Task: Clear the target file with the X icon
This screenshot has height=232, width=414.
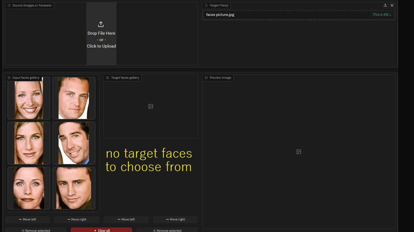Action: [x=392, y=5]
